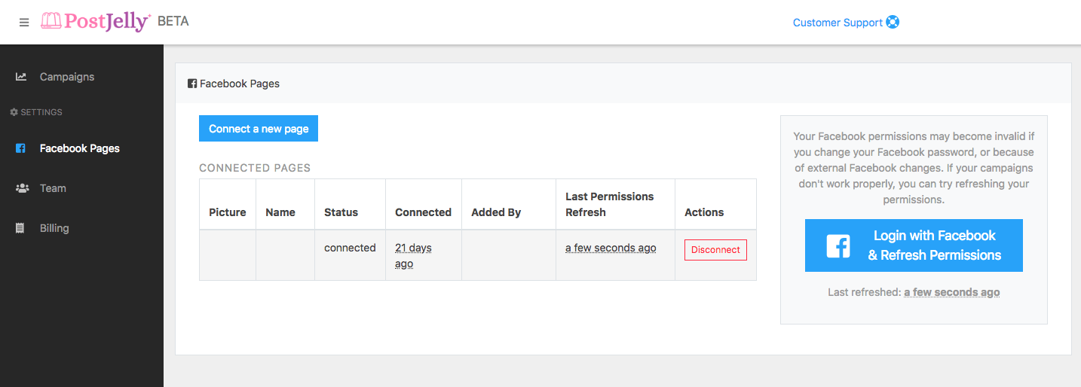Click the Last refreshed timestamp text

click(952, 292)
